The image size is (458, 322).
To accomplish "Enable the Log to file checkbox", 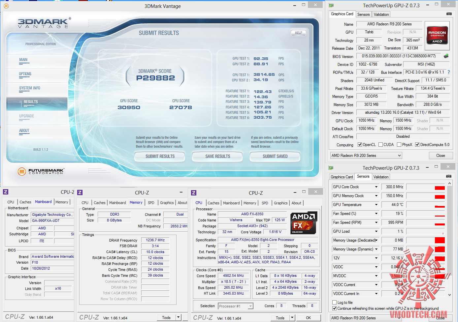I will point(335,302).
